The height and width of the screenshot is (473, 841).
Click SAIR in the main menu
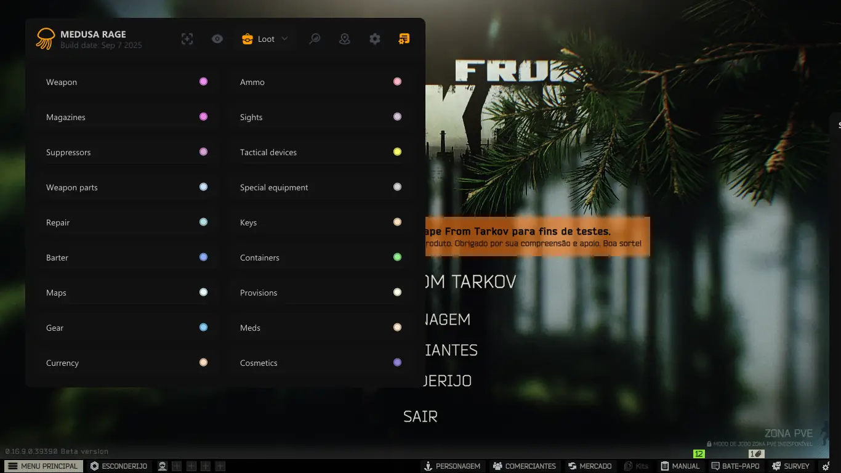(420, 416)
